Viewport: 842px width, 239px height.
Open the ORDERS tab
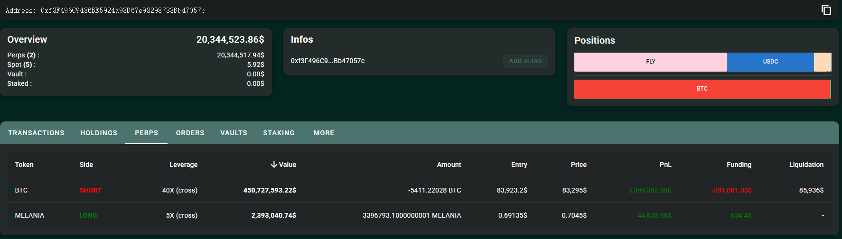coord(190,133)
